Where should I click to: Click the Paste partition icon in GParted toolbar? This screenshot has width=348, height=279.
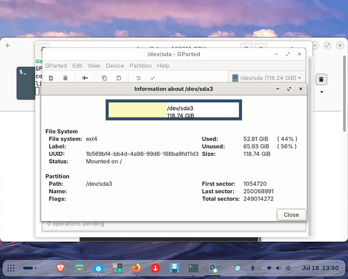click(x=119, y=78)
